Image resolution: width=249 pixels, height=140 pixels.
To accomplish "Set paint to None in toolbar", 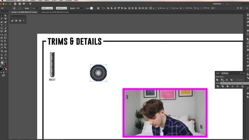I will click(6, 69).
